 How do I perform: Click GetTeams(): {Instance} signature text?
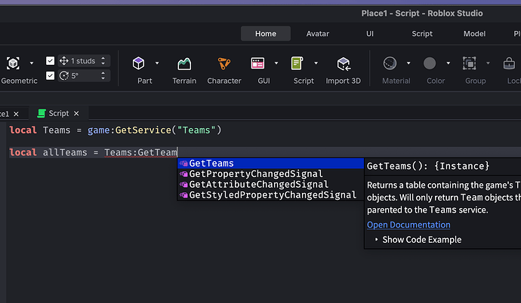428,166
